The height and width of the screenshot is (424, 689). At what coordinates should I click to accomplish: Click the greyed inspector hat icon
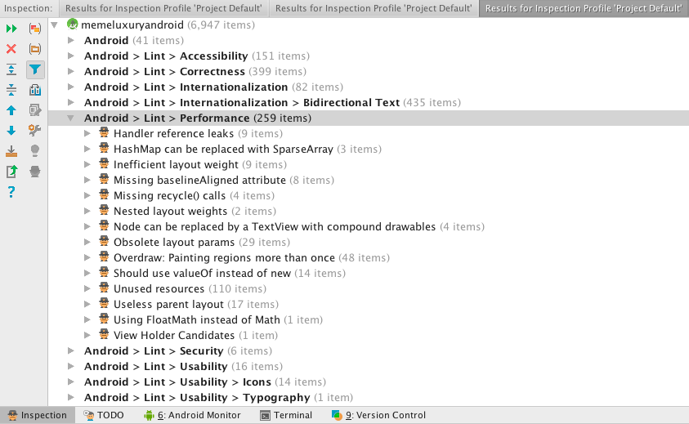pyautogui.click(x=34, y=172)
